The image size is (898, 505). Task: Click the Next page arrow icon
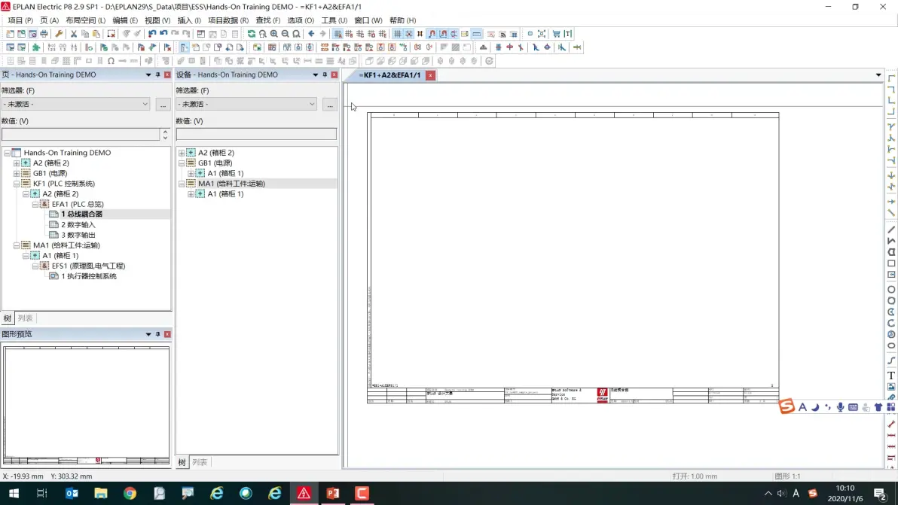click(x=240, y=47)
